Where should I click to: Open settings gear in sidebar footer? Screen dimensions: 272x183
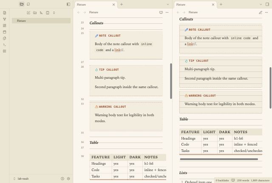point(68,178)
